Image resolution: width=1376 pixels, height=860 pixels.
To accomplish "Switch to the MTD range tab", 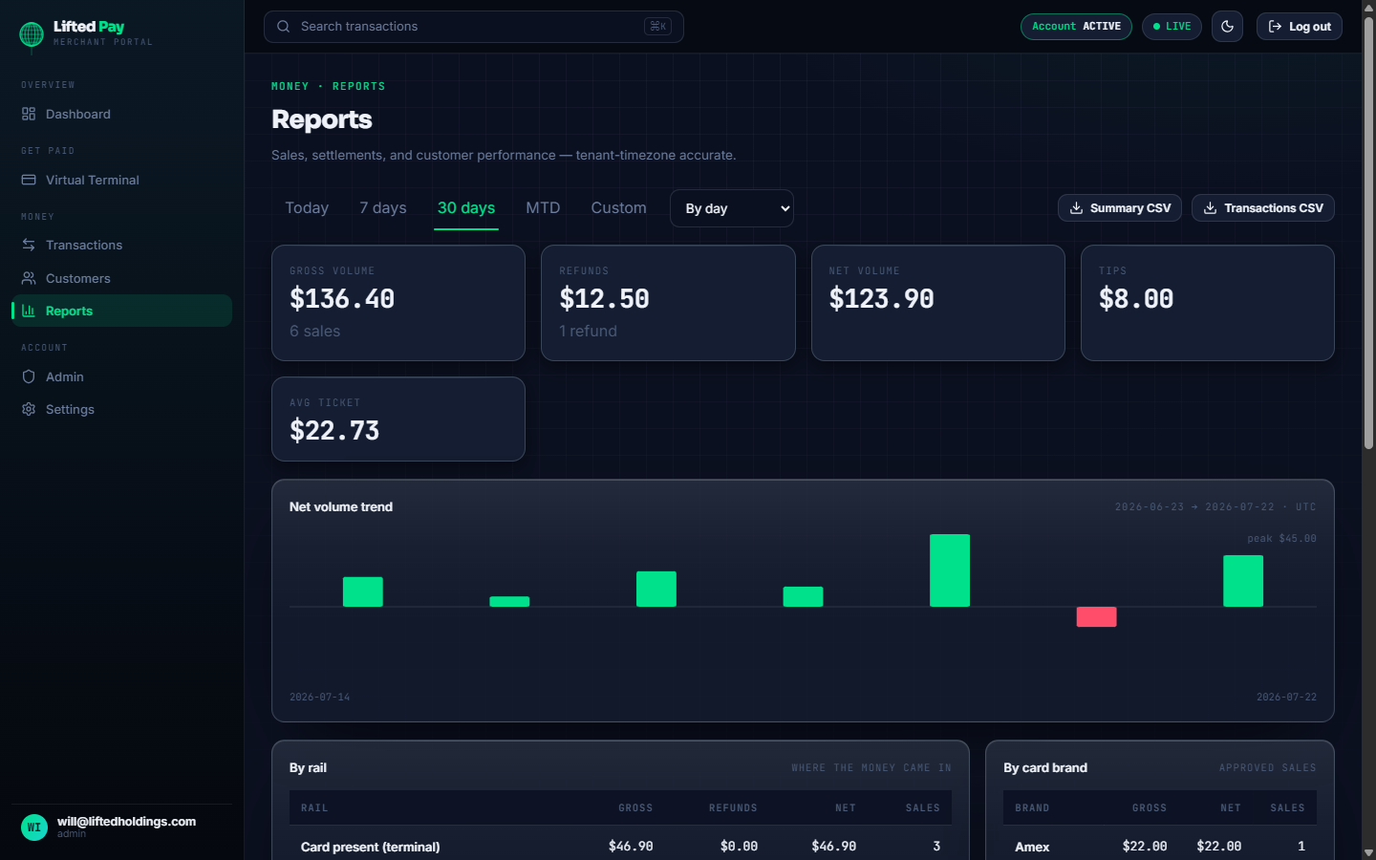I will 543,208.
